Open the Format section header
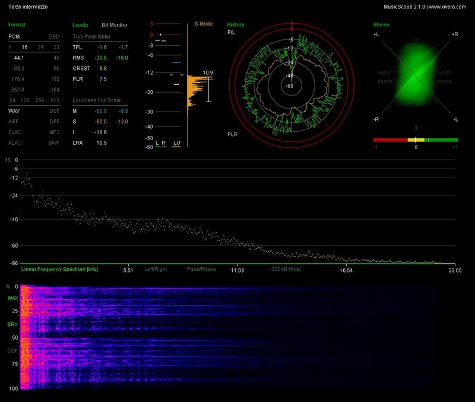 [17, 25]
